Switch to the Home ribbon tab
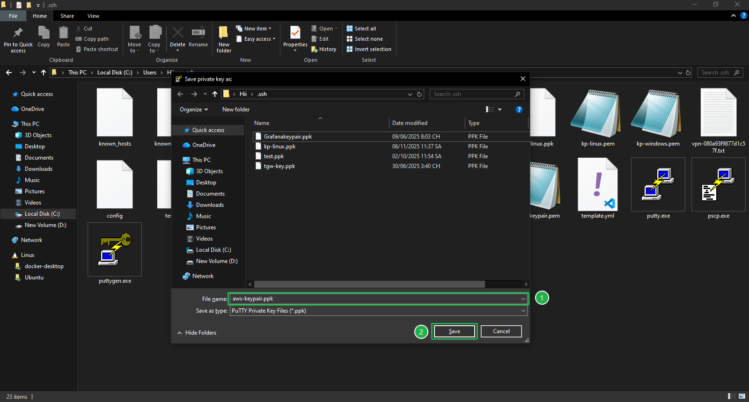The width and height of the screenshot is (749, 402). click(x=40, y=16)
